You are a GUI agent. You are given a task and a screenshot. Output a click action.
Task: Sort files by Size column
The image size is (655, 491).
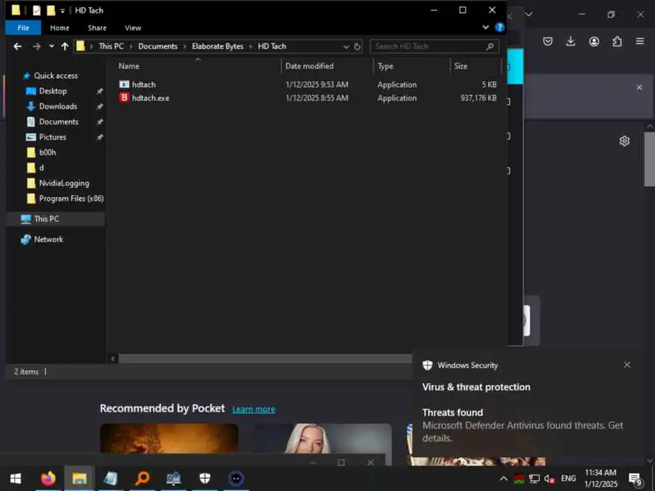(x=461, y=66)
